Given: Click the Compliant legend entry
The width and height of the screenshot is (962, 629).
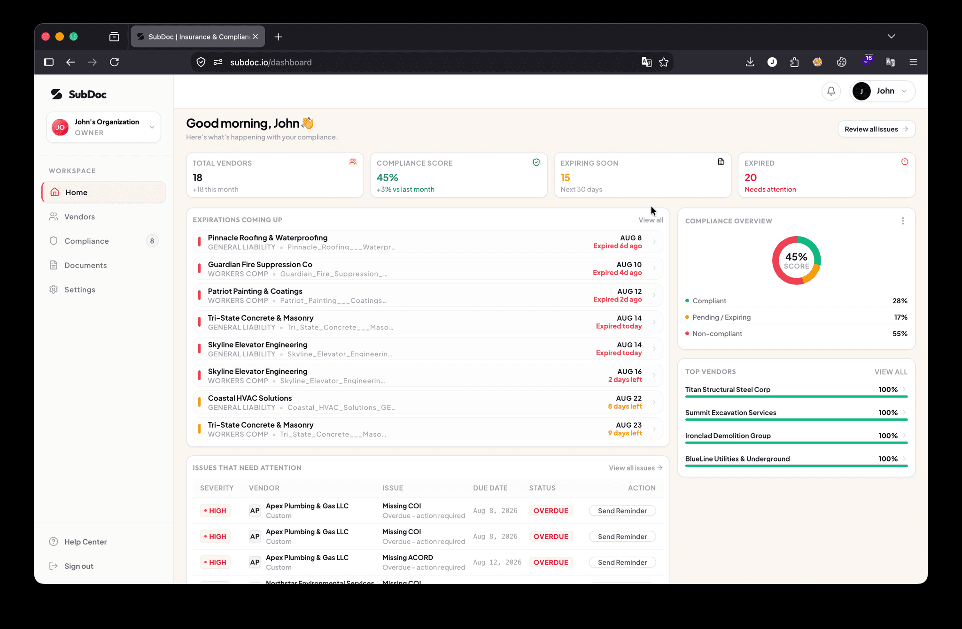Looking at the screenshot, I should (x=796, y=301).
